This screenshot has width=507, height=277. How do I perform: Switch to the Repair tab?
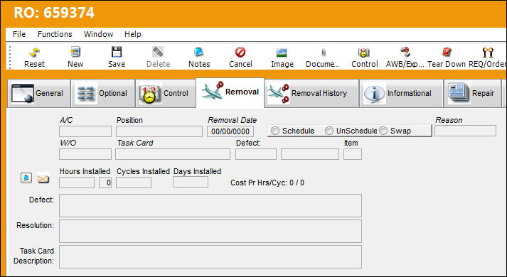click(472, 93)
